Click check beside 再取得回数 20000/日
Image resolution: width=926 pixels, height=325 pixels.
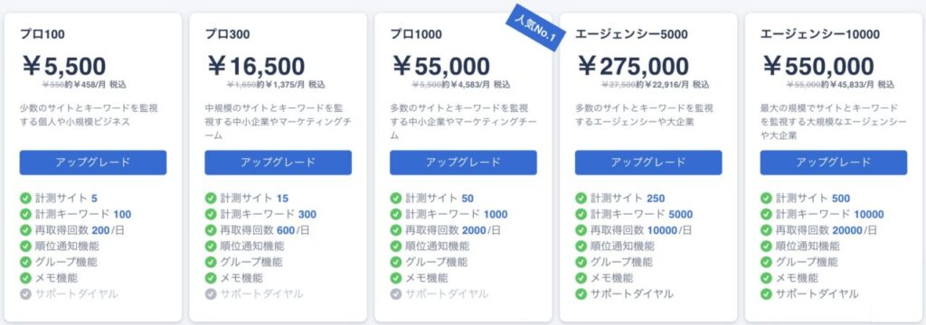pyautogui.click(x=766, y=230)
